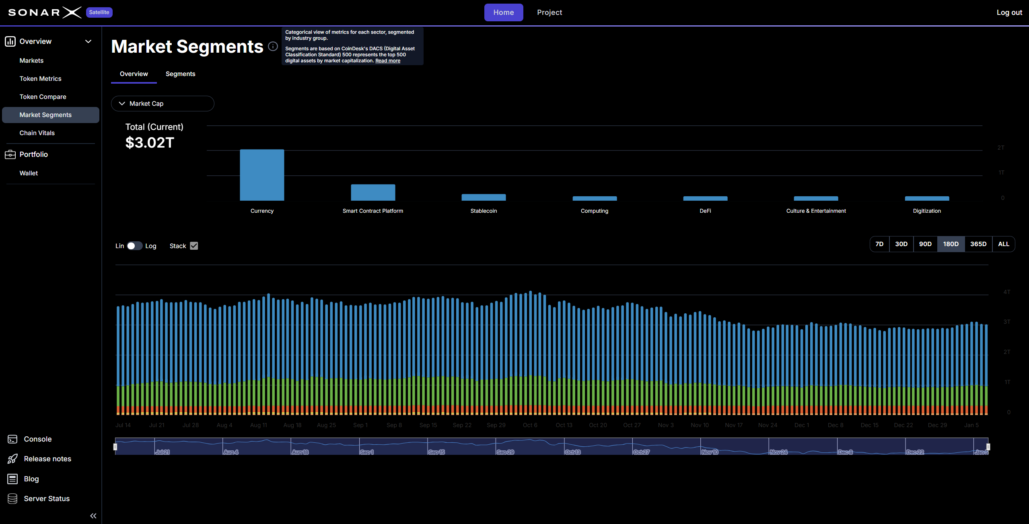Click the Release notes rocket icon
Viewport: 1029px width, 524px height.
(12, 459)
